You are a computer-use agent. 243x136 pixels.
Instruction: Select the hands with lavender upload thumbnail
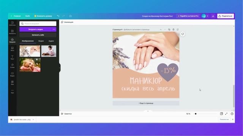30,51
